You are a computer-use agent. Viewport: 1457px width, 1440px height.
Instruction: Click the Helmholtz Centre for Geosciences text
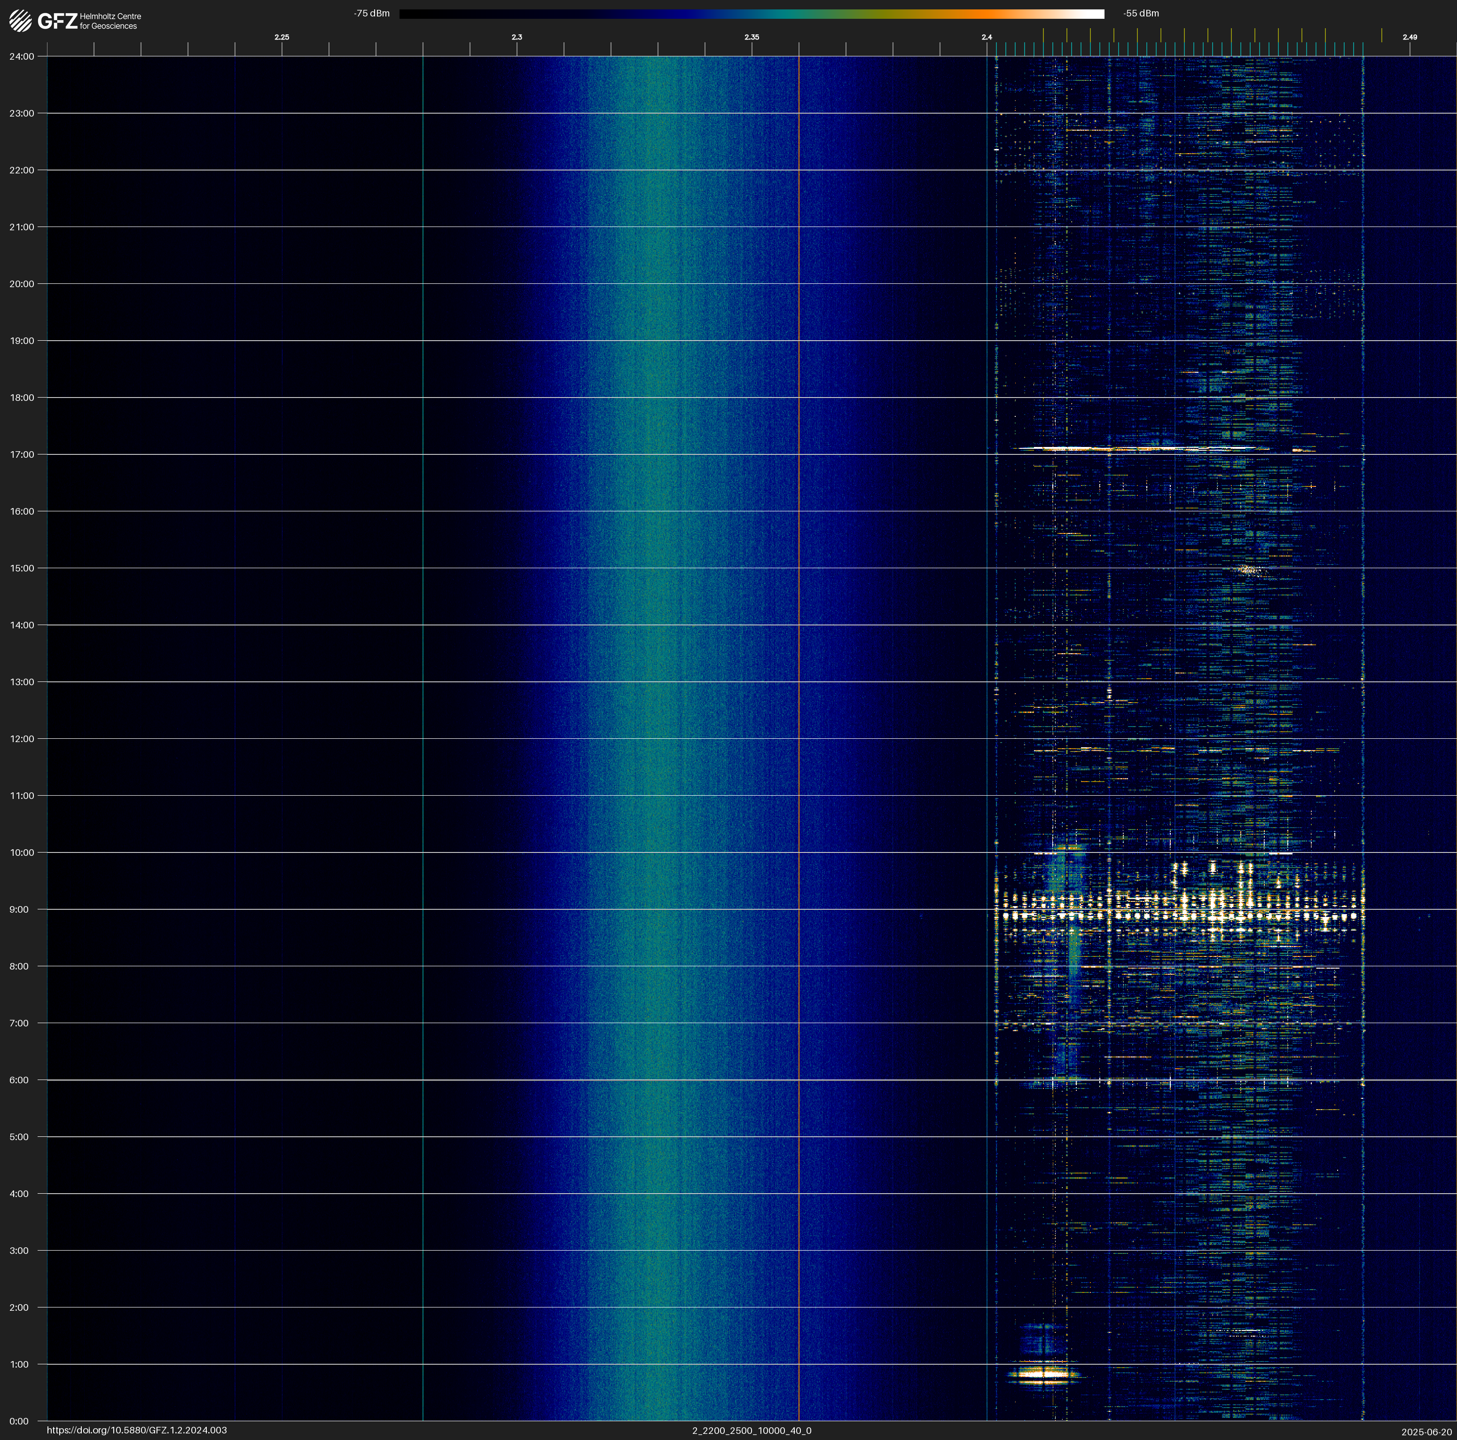(x=110, y=21)
